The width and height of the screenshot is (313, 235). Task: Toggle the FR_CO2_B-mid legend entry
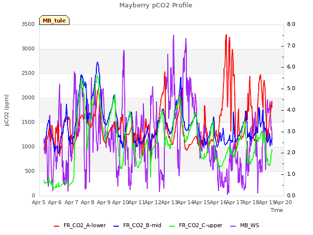(137, 225)
